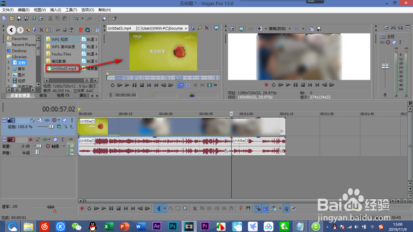
Task: Copy preview snapshot to clipboard
Action: click(311, 29)
